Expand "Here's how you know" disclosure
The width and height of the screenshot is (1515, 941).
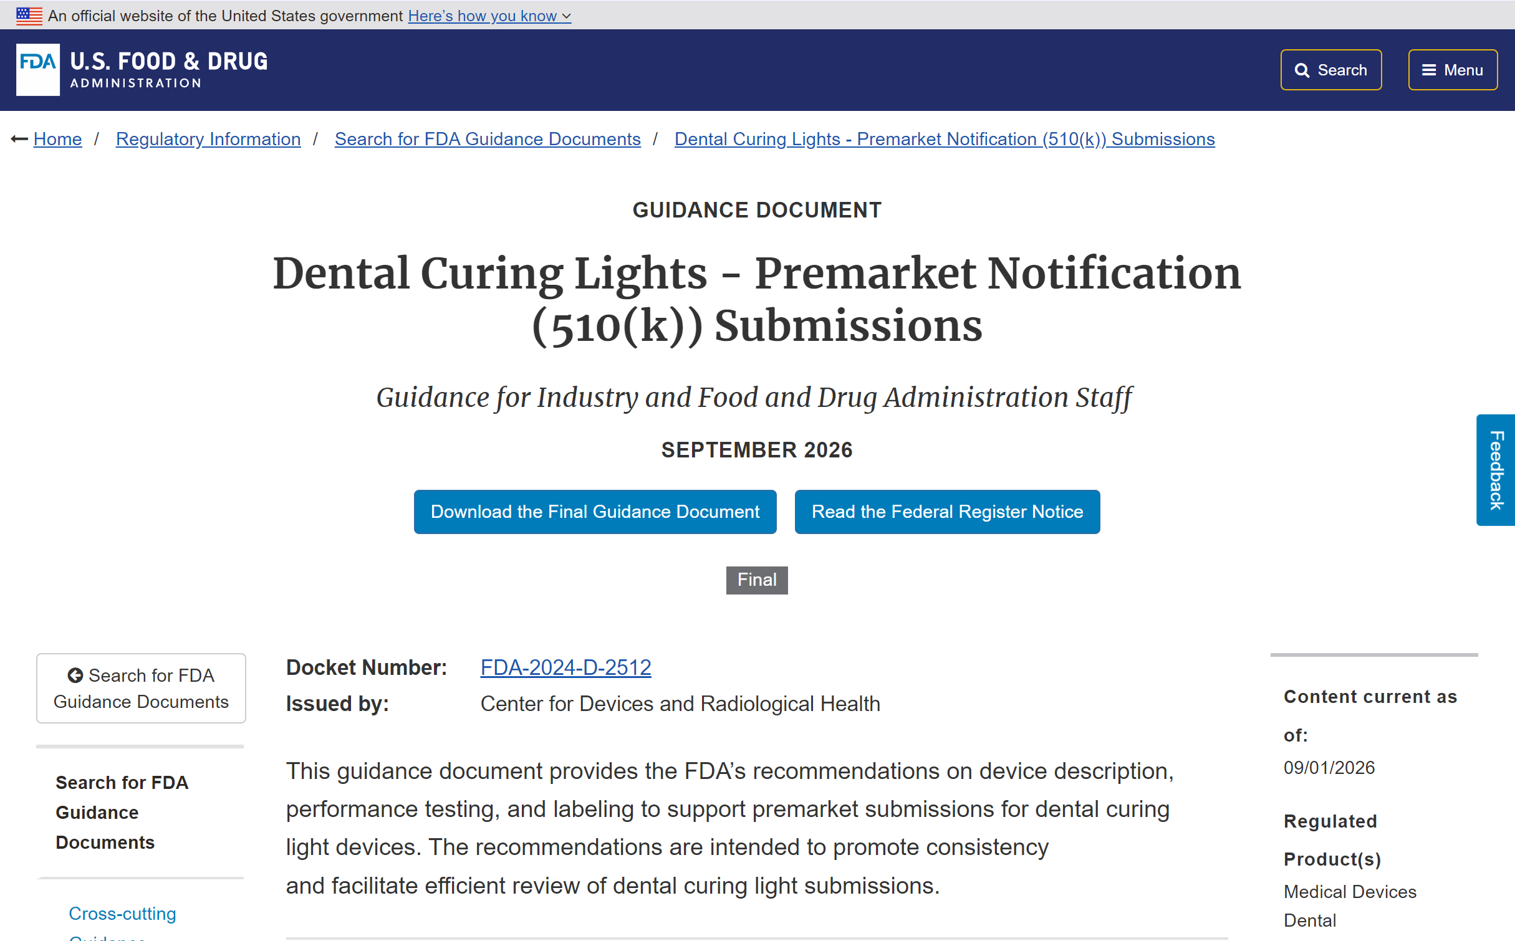[x=489, y=16]
